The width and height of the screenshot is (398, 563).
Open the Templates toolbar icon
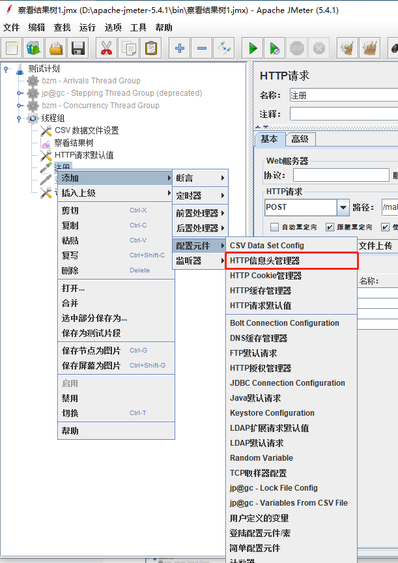(34, 48)
